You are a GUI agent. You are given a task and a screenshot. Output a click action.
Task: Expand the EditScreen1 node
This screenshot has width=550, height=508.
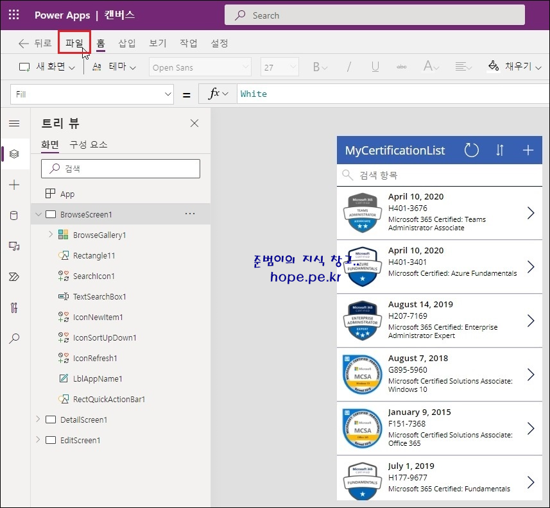coord(39,439)
